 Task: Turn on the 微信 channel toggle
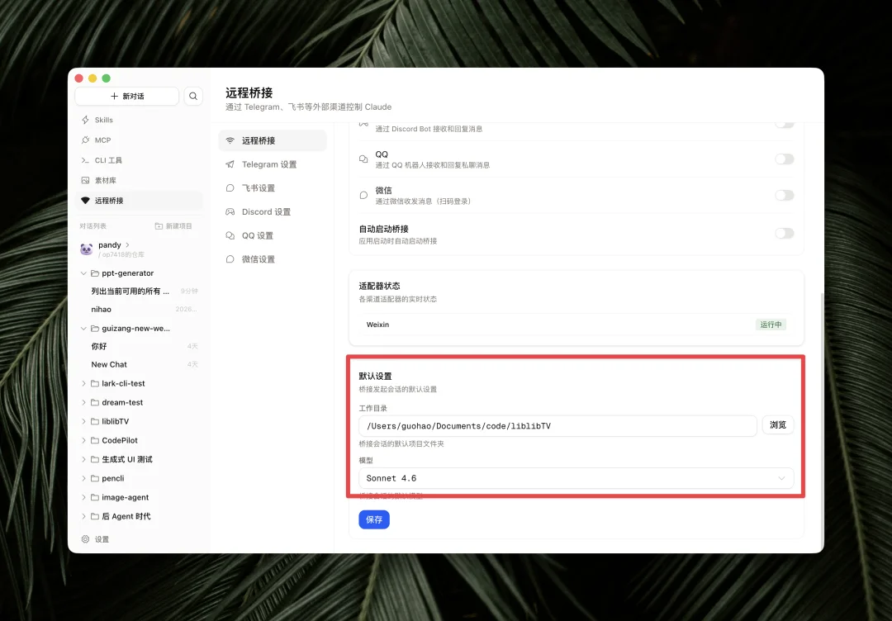[x=784, y=195]
